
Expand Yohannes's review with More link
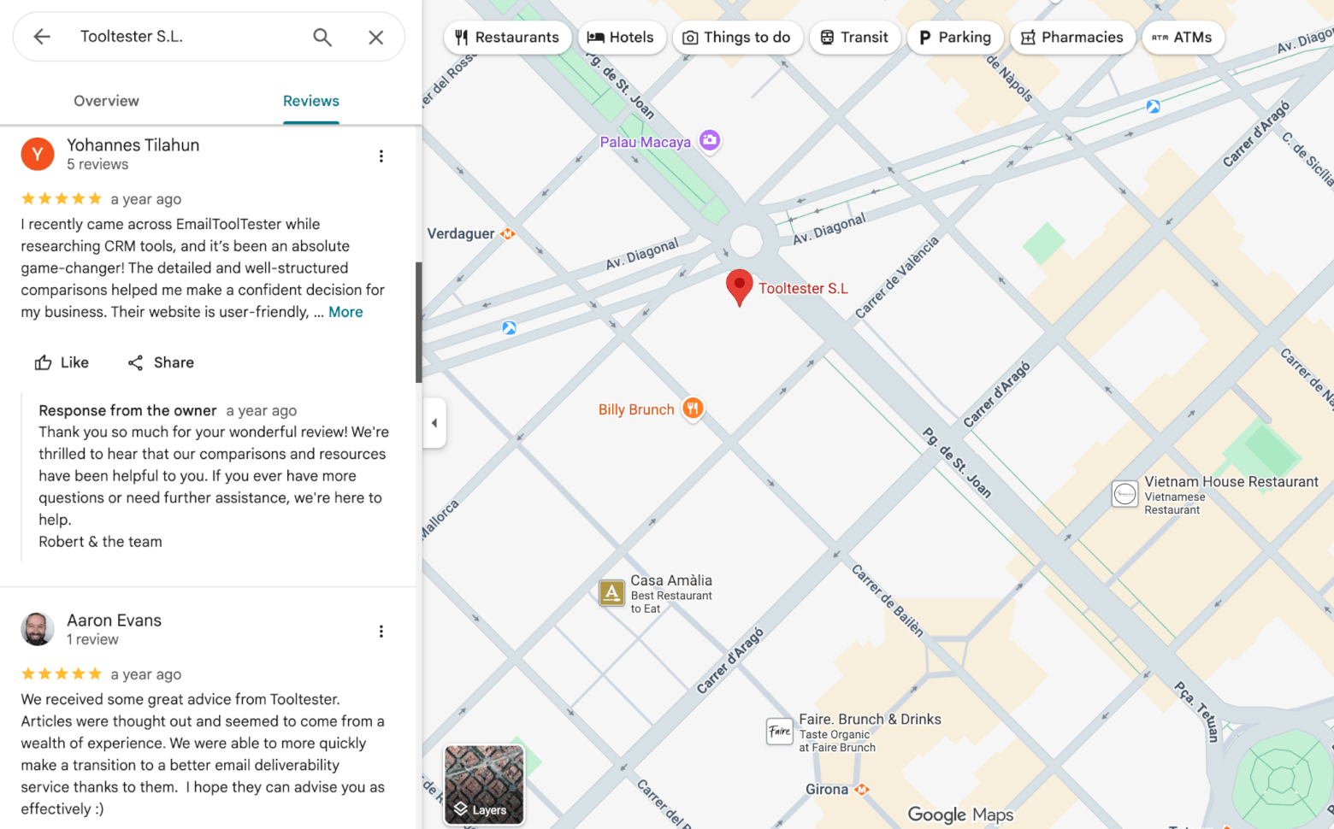pyautogui.click(x=345, y=312)
